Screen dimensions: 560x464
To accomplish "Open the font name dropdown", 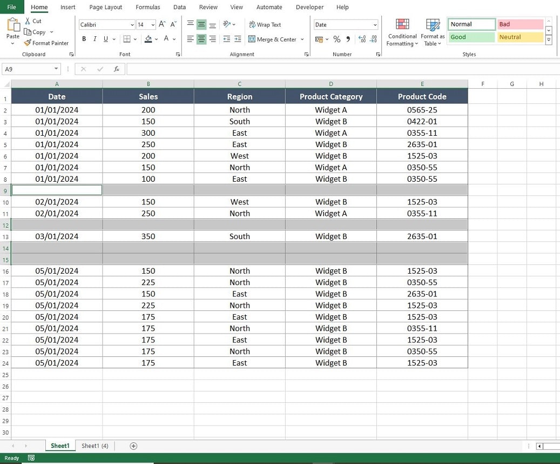I will [132, 24].
